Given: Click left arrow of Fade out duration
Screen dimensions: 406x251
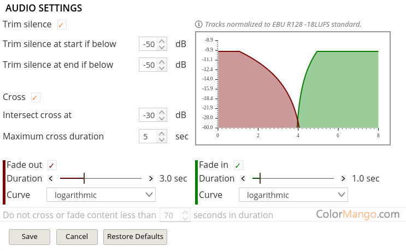Looking at the screenshot, I should tap(51, 179).
